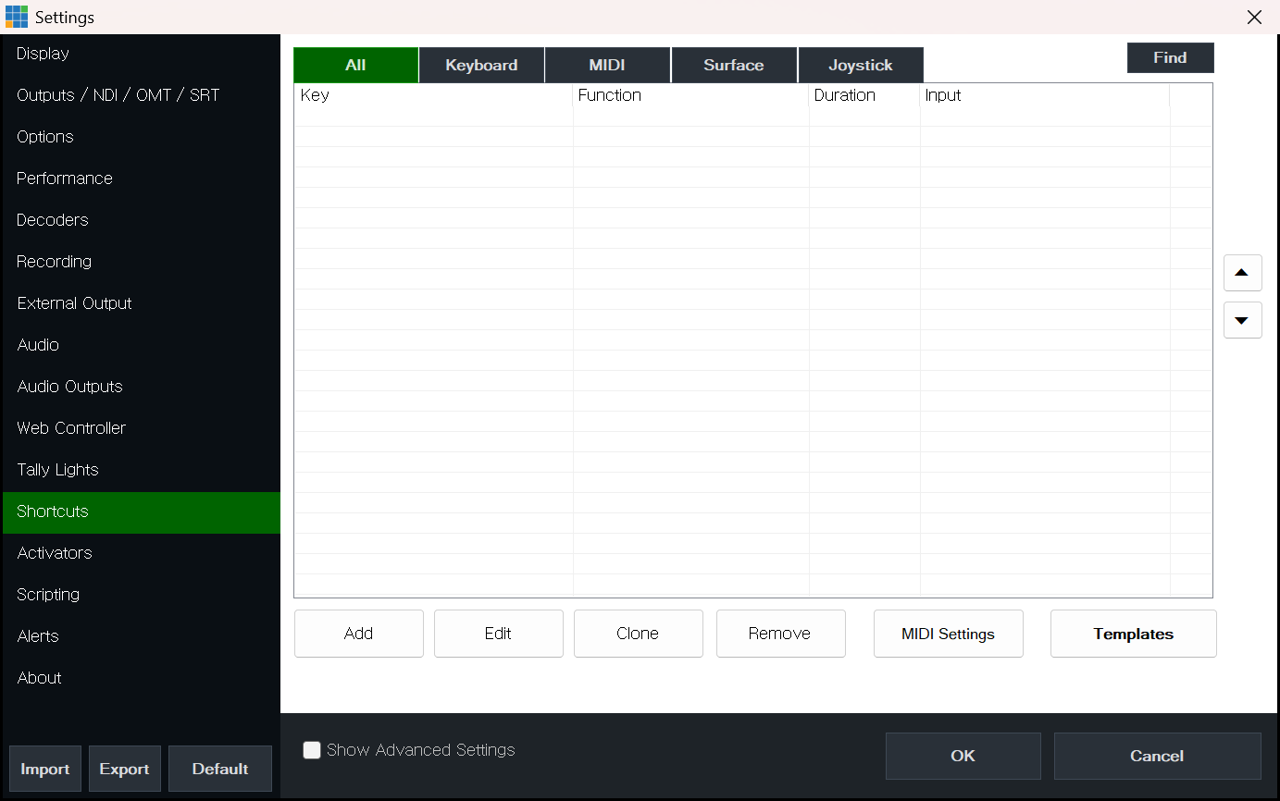This screenshot has height=801, width=1280.
Task: Cancel the Settings dialog
Action: point(1157,756)
